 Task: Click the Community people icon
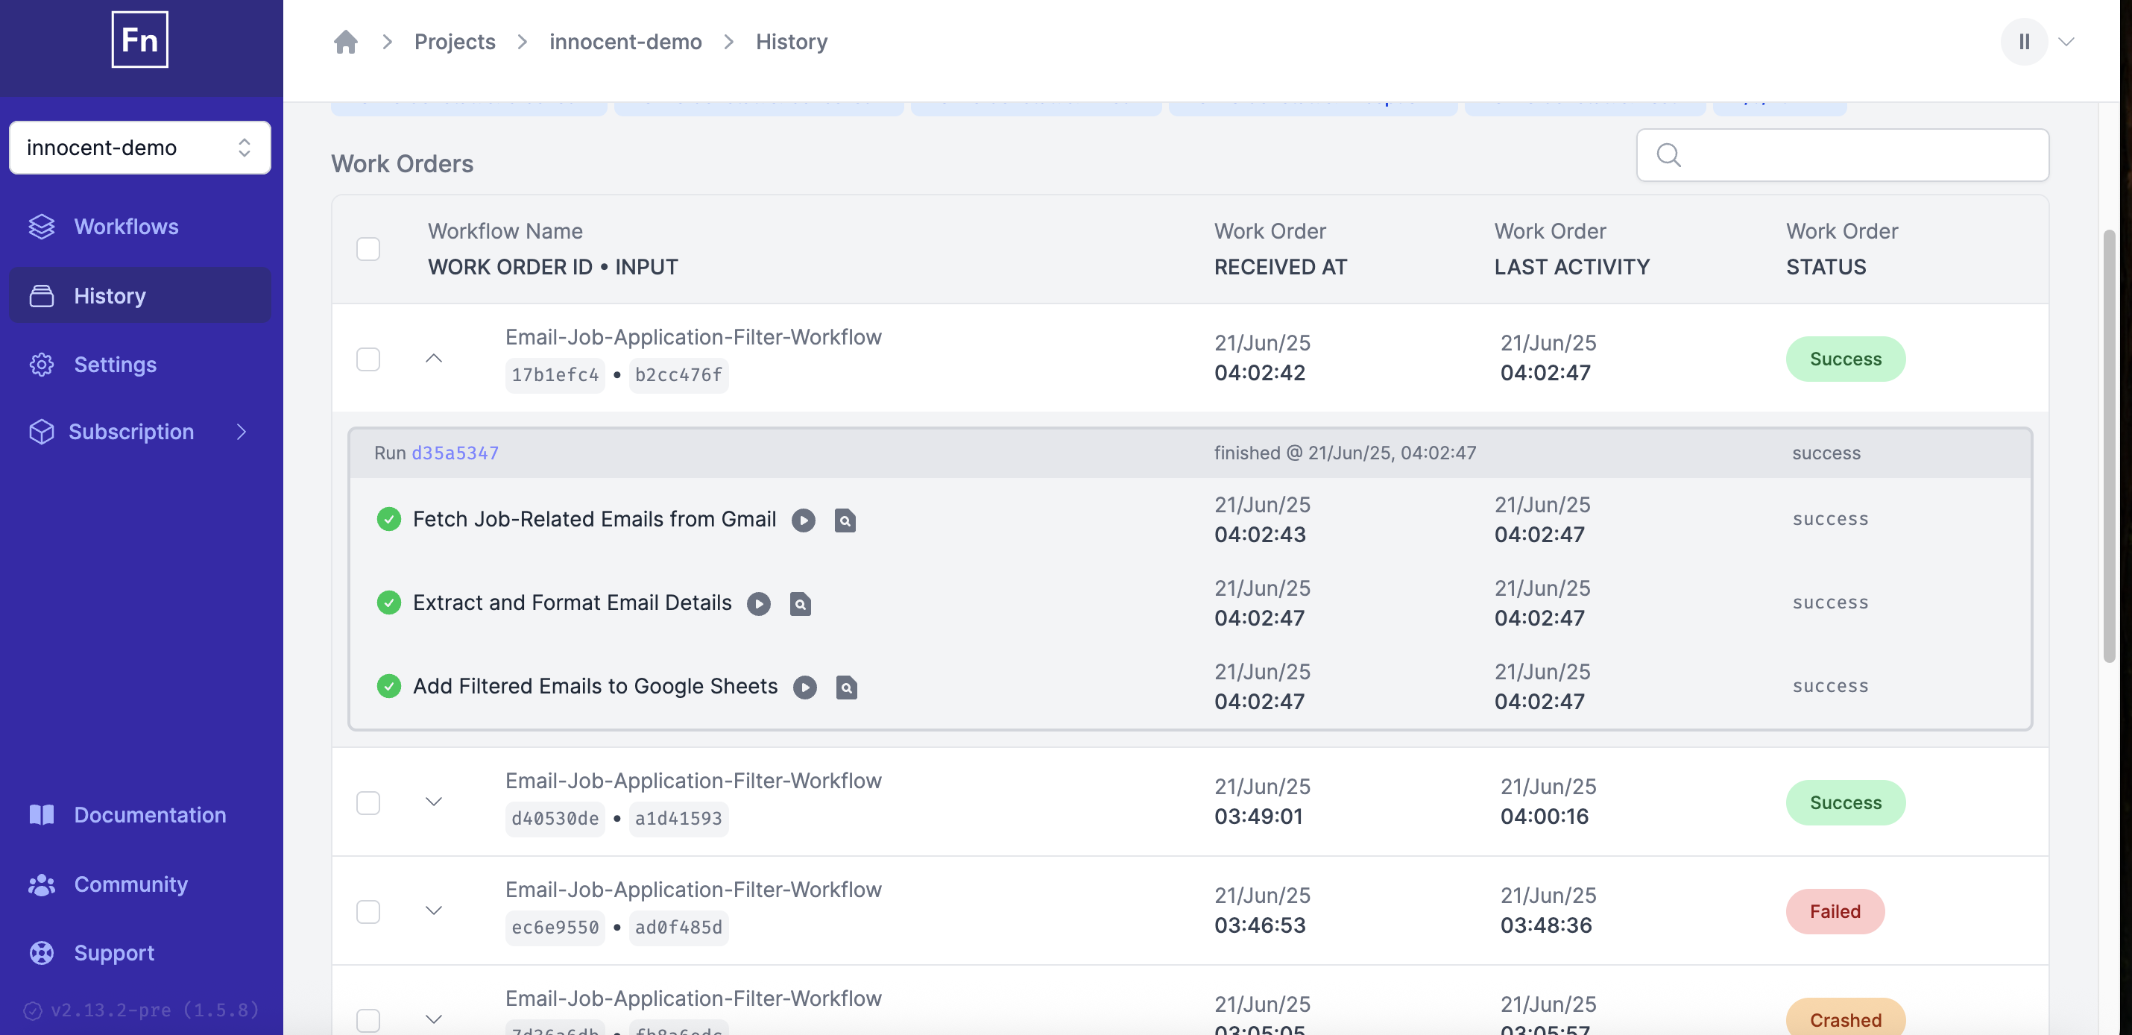click(42, 884)
